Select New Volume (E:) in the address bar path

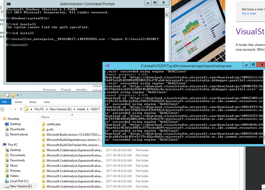pos(60,109)
